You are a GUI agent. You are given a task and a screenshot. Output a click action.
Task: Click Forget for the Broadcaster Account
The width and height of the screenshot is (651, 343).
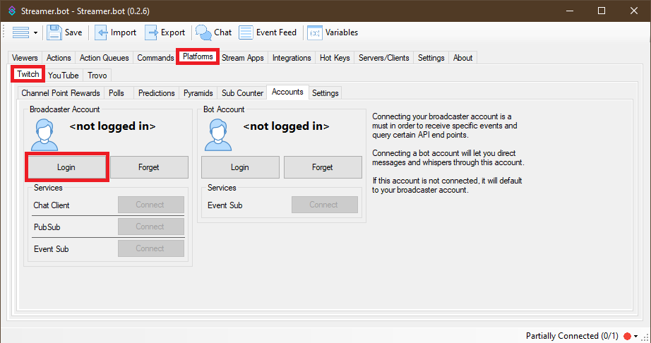pyautogui.click(x=149, y=167)
